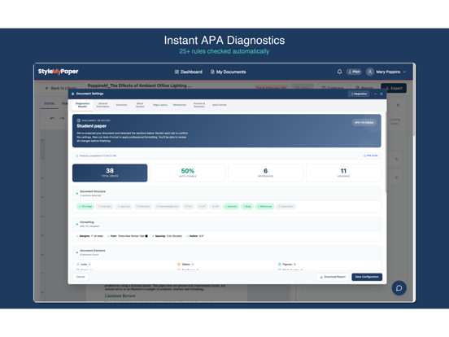Toggle the TOC section chip

[x=189, y=206]
